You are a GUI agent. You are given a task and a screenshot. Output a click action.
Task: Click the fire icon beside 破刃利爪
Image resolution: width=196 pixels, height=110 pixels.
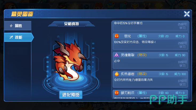(x=117, y=93)
